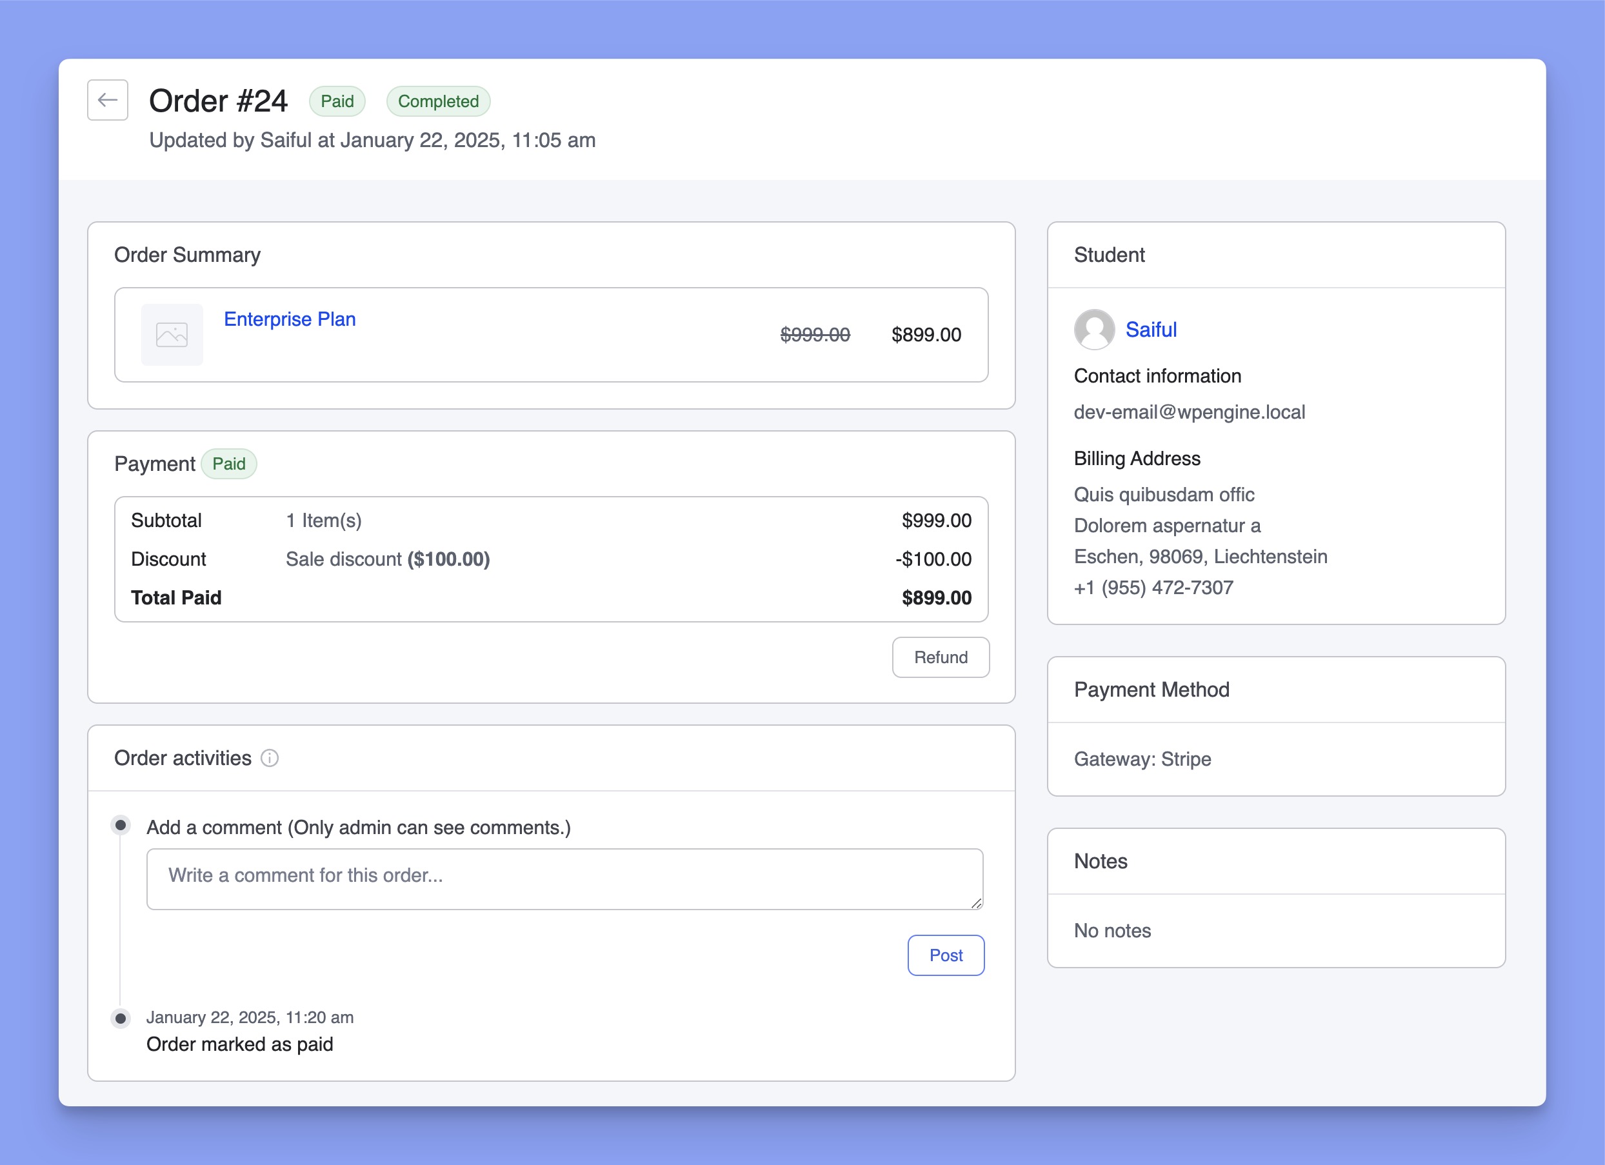Open the Enterprise Plan link
Screen dimensions: 1605x1165
click(290, 319)
